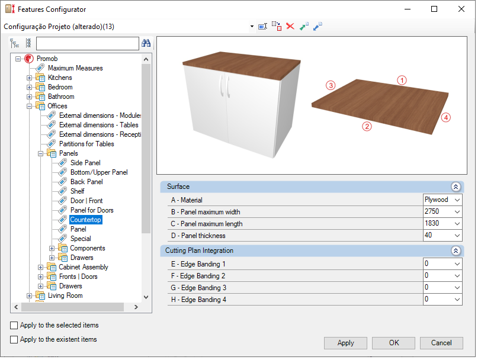Click the tree vertical scrollbar down arrow

click(x=146, y=297)
